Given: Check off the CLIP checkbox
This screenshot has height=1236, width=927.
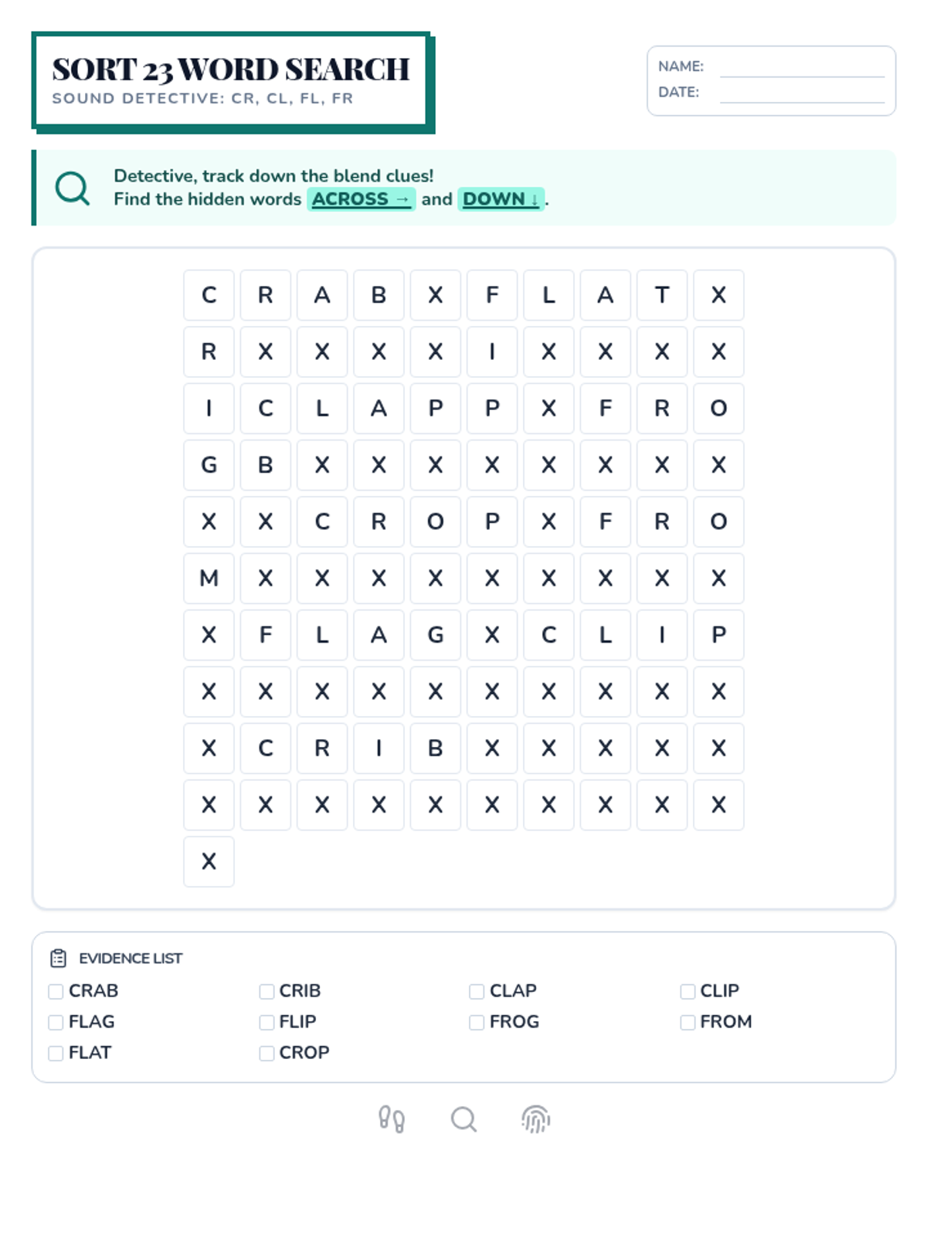Looking at the screenshot, I should (x=688, y=991).
